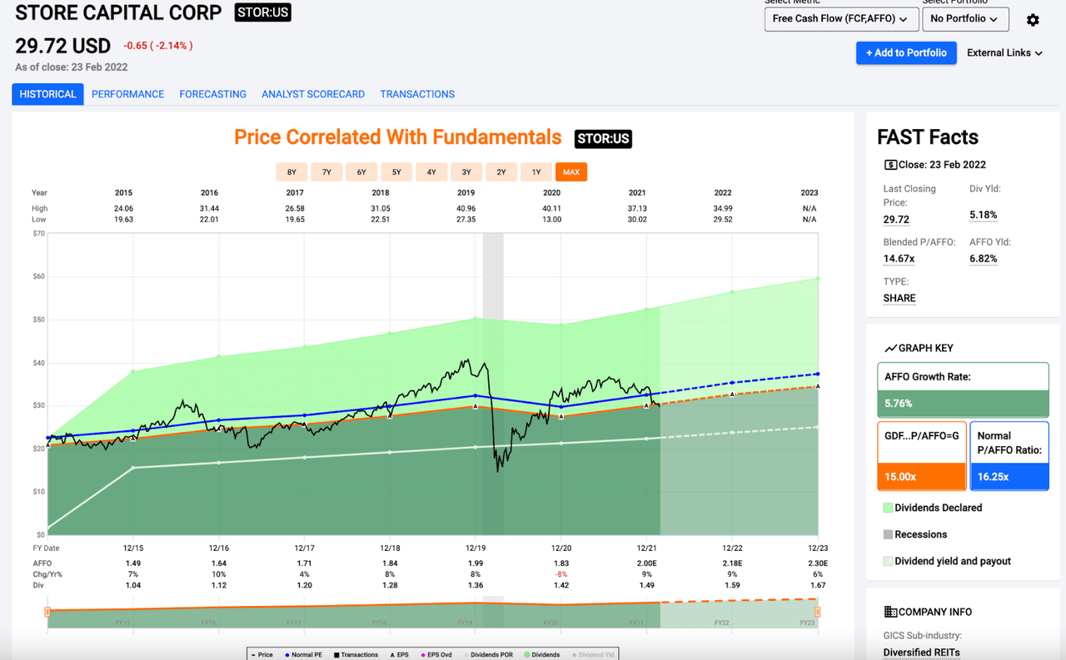Click the orange GDF P/AFFO 15.00x box
This screenshot has width=1066, height=660.
pyautogui.click(x=921, y=456)
